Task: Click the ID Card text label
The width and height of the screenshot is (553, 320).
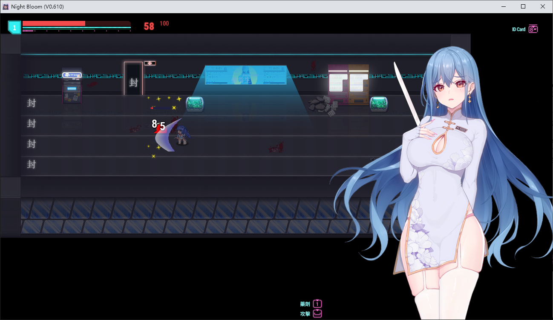Action: click(518, 29)
